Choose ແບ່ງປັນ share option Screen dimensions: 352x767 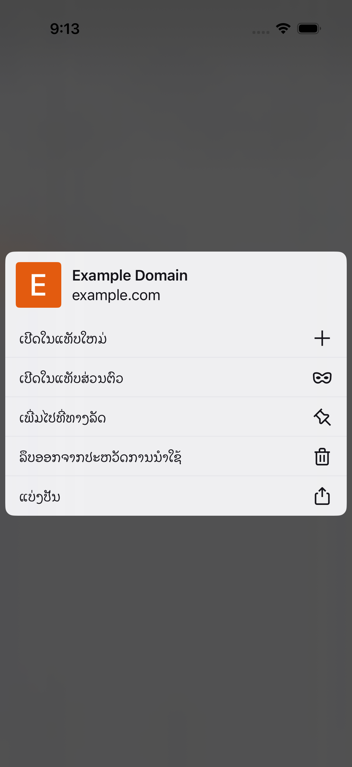point(176,496)
